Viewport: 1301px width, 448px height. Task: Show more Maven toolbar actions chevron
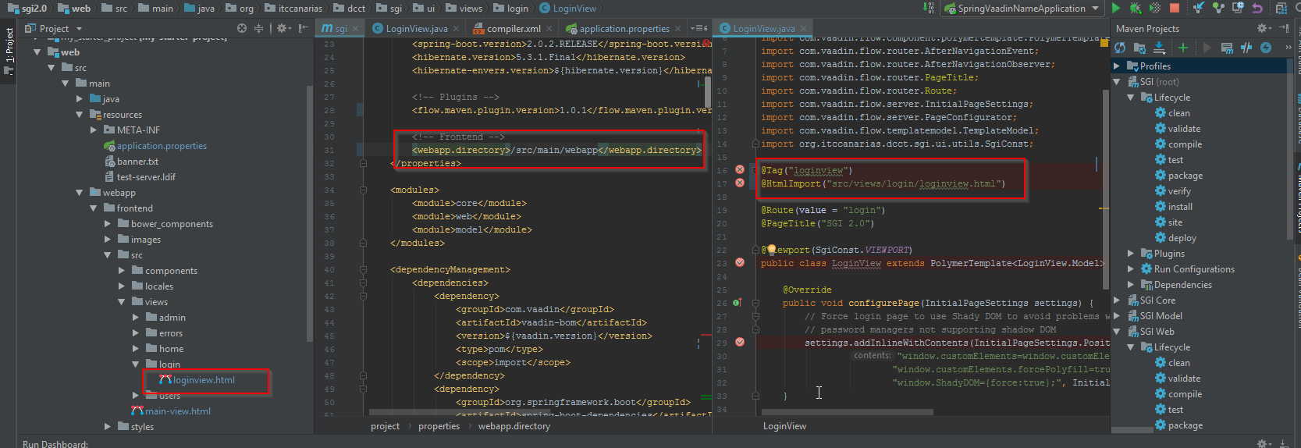[x=1288, y=48]
